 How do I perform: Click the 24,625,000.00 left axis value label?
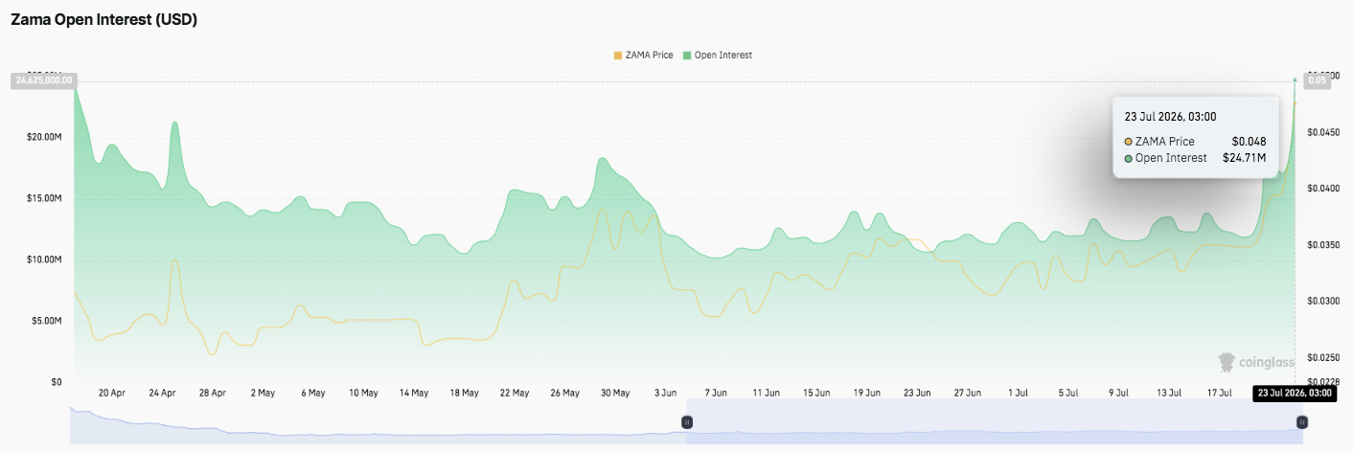[42, 81]
